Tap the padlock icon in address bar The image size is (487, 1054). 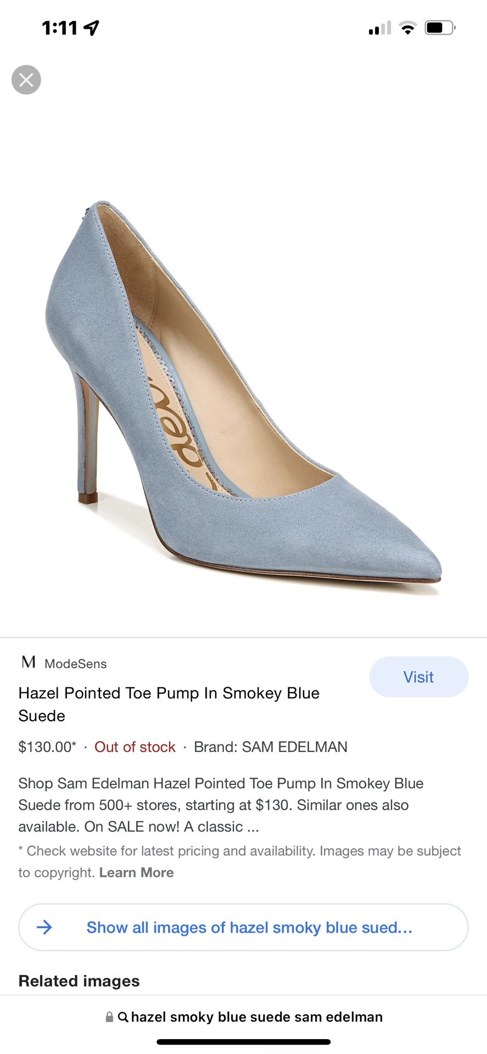(109, 1017)
